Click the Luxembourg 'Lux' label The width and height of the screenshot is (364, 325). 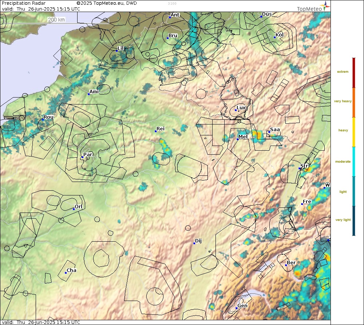[x=241, y=108]
